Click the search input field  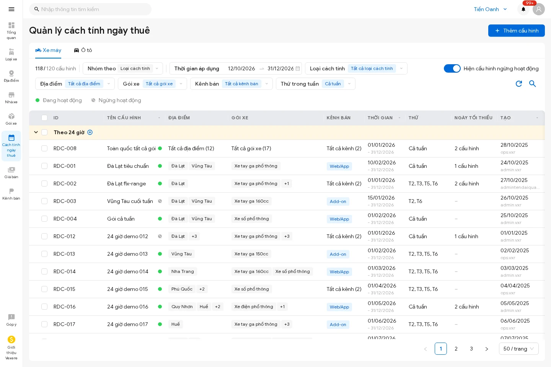tap(90, 9)
